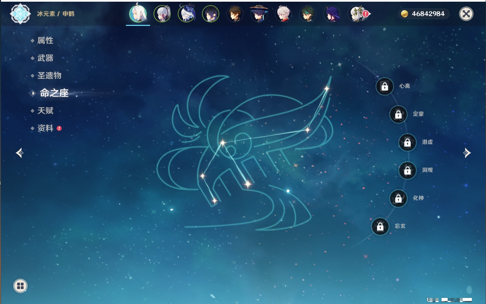Go to next character with right arrow

[x=467, y=153]
